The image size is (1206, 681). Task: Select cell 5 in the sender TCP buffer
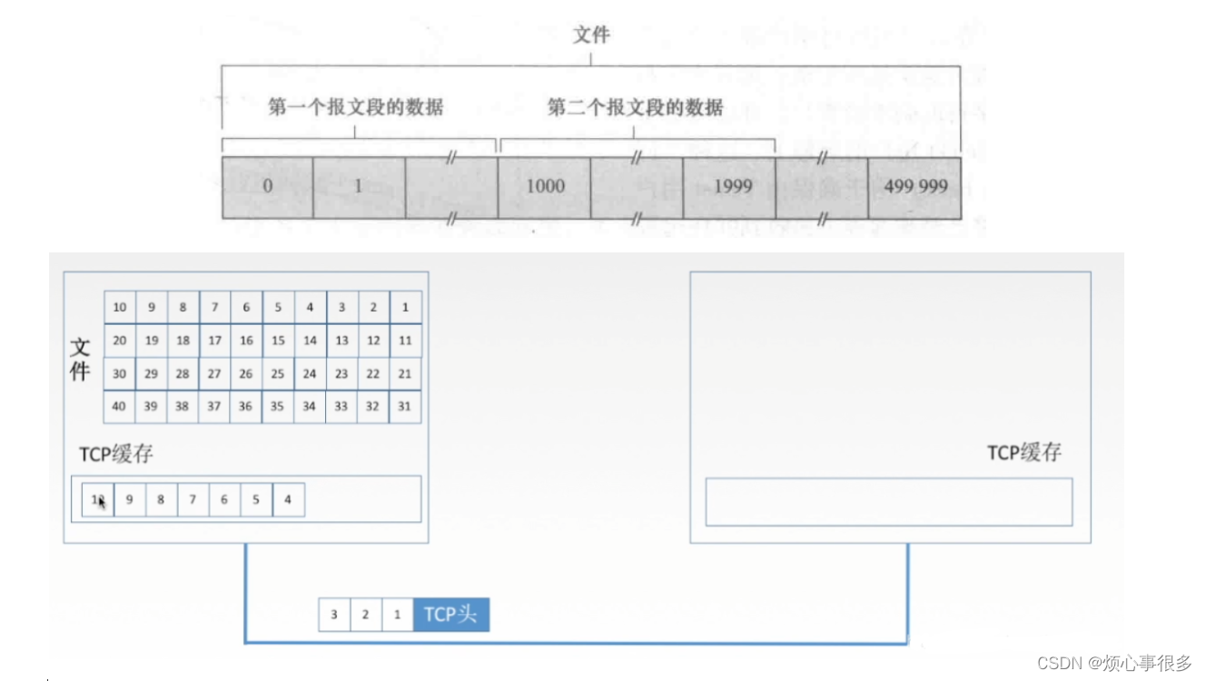click(256, 499)
